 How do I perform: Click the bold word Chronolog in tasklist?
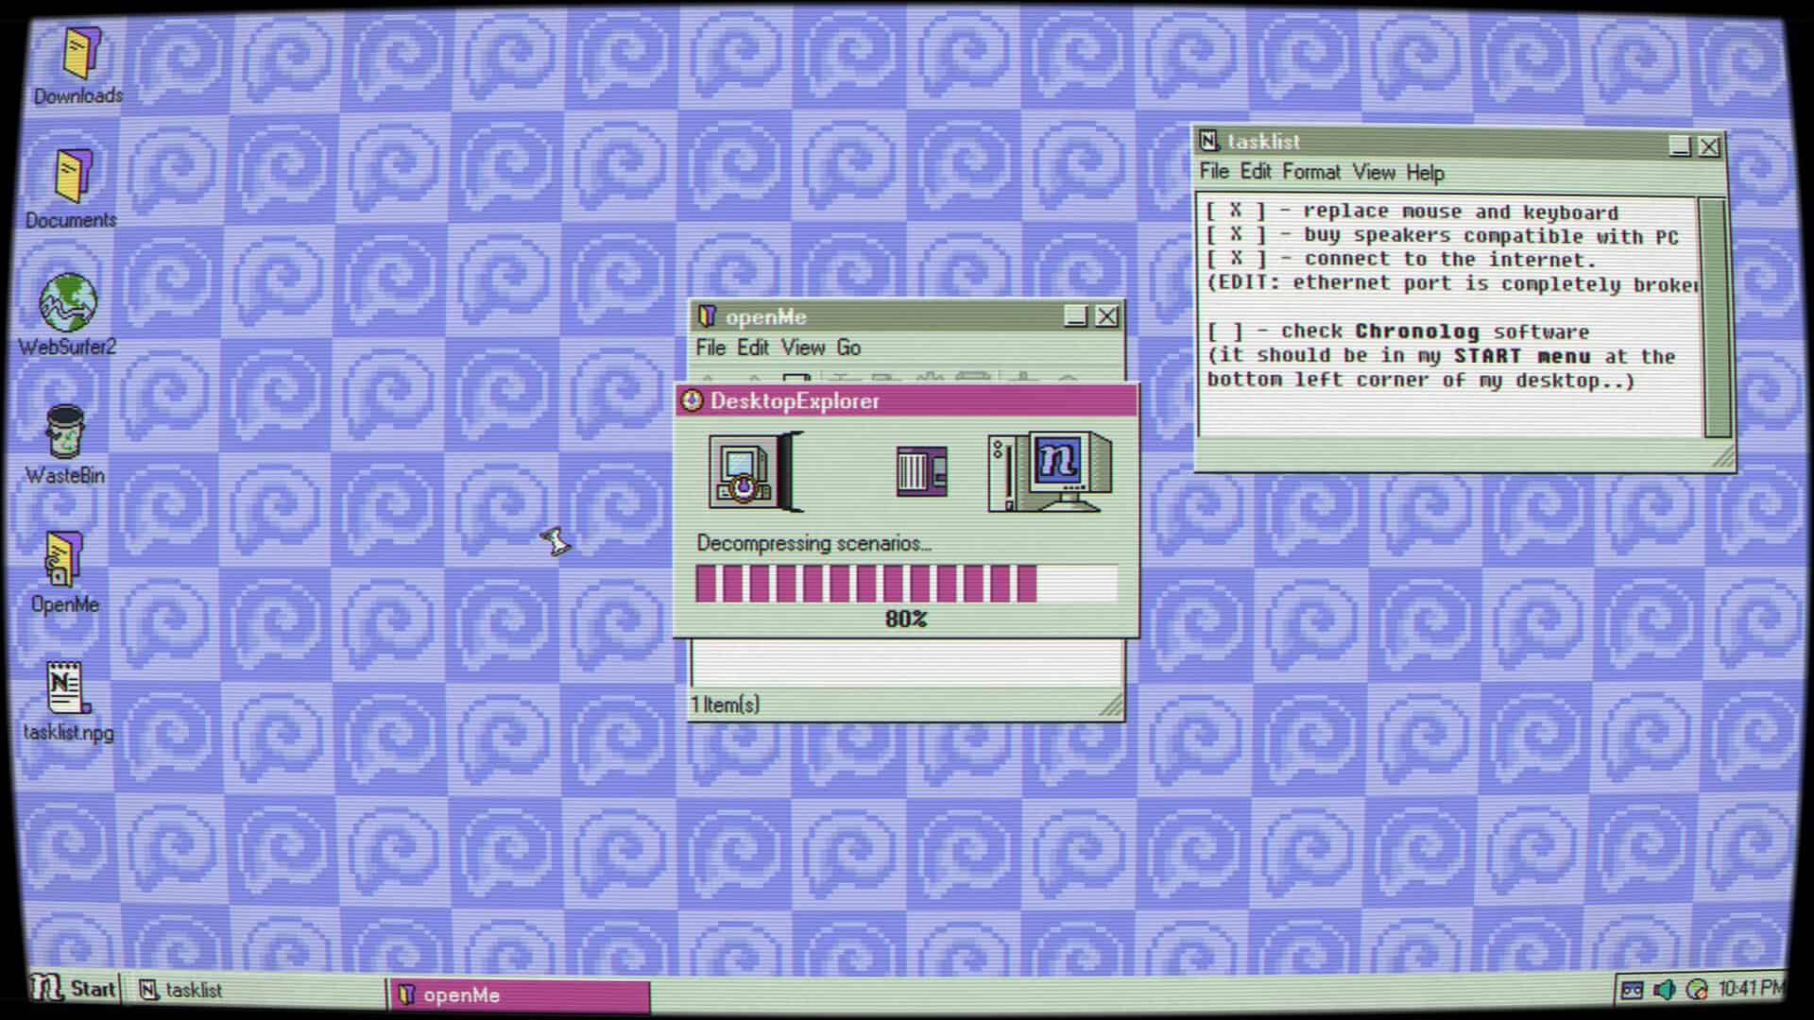(x=1417, y=331)
